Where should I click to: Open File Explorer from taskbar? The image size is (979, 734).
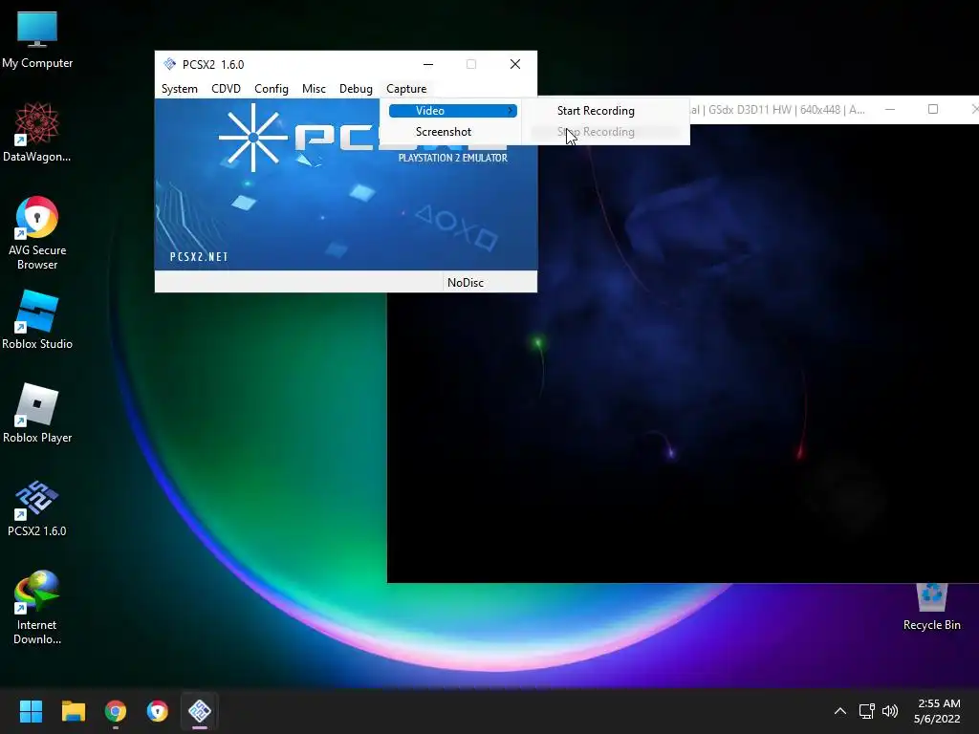[73, 711]
